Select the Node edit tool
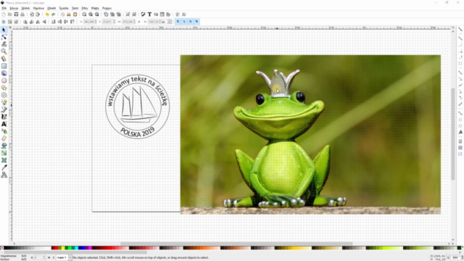This screenshot has height=261, width=464. coord(4,37)
